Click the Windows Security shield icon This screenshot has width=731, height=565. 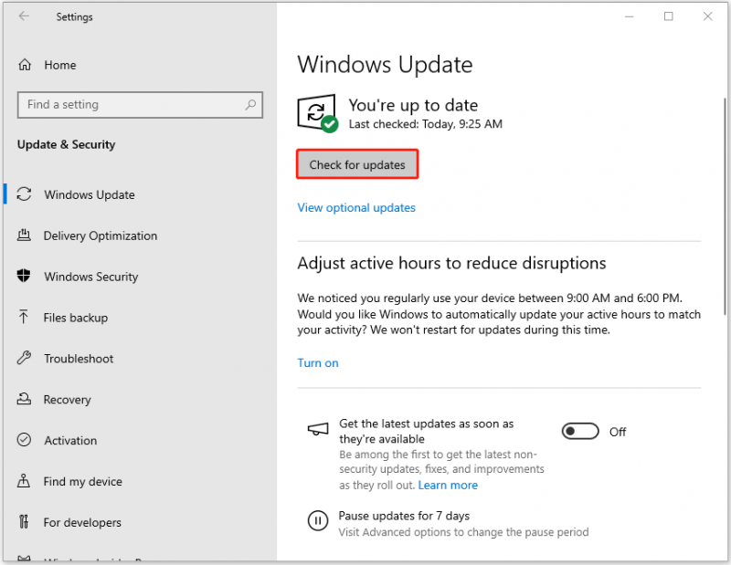pyautogui.click(x=24, y=276)
